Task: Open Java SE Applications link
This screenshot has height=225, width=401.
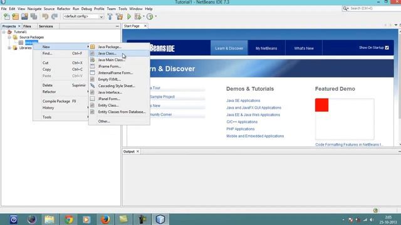Action: pos(243,101)
